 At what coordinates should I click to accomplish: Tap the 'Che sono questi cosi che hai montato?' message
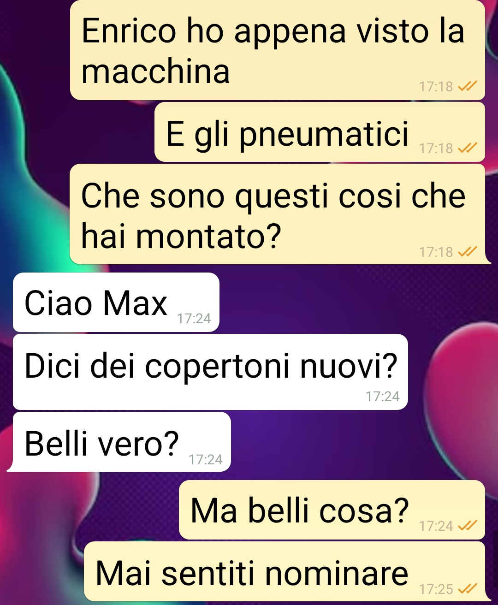[x=278, y=214]
